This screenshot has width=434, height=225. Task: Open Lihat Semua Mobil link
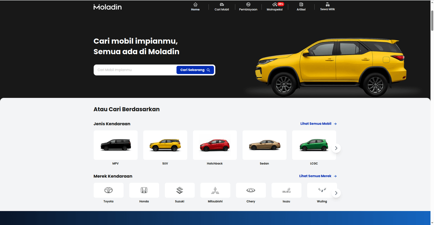click(319, 124)
